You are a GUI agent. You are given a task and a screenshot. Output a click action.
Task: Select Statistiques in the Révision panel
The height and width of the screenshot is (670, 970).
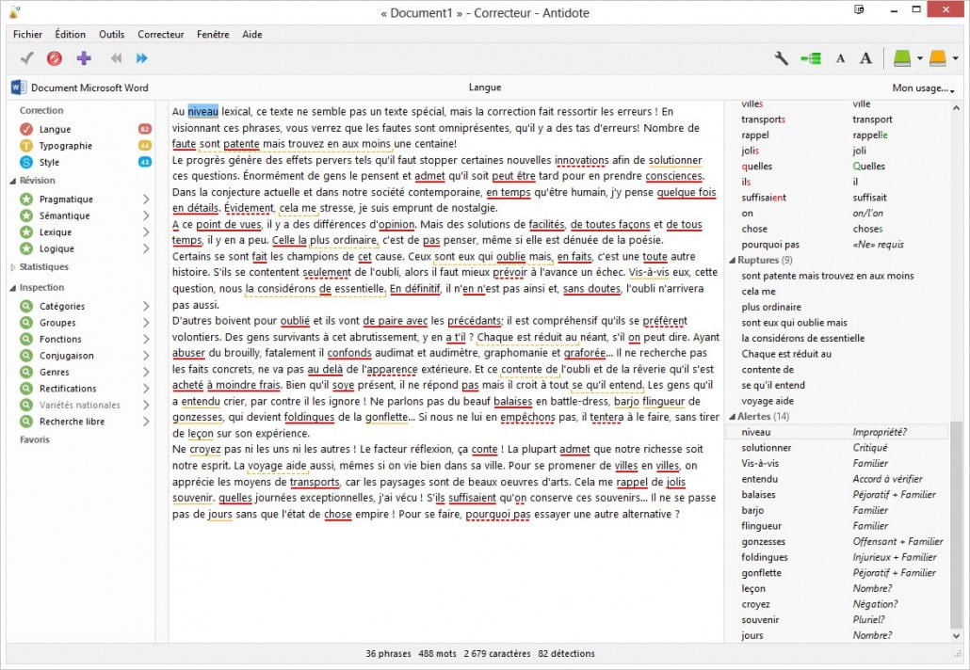(44, 266)
